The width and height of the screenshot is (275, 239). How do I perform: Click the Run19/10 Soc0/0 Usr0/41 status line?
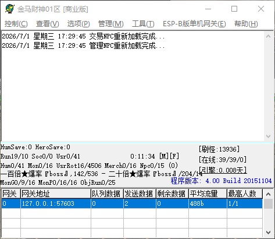(40, 156)
